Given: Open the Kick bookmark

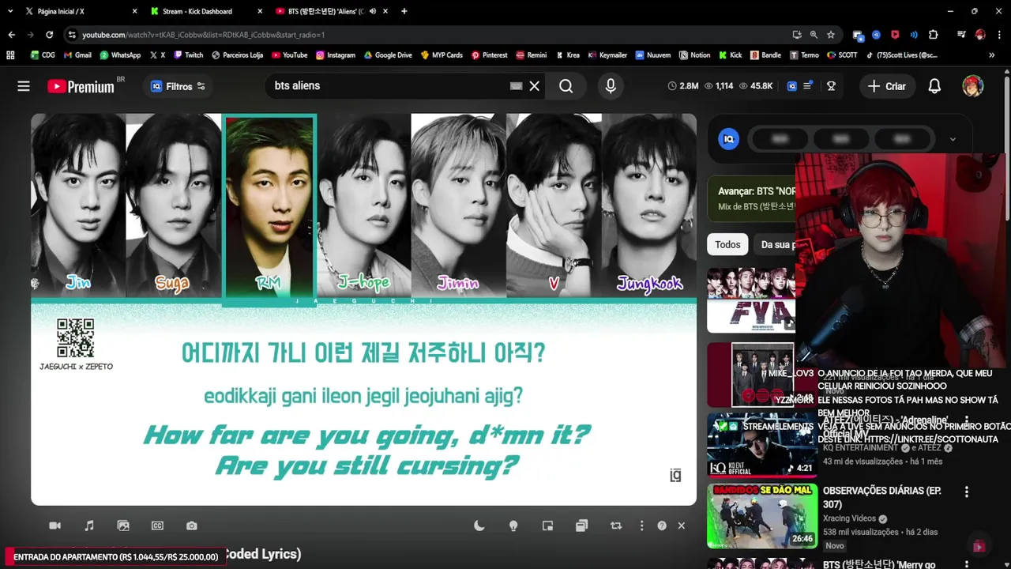Looking at the screenshot, I should point(731,55).
